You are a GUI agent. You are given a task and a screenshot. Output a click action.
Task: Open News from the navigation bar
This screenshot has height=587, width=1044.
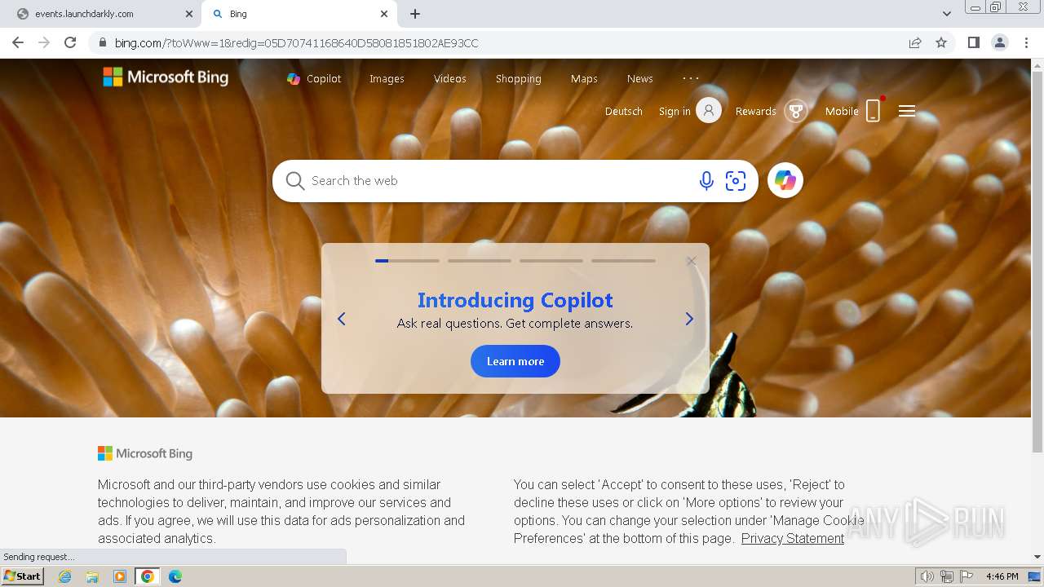click(x=640, y=79)
